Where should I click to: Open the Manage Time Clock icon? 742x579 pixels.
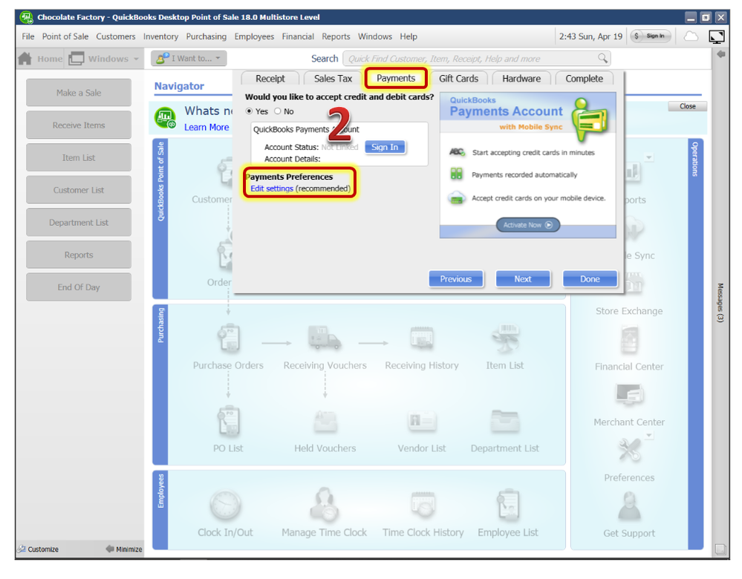[324, 504]
